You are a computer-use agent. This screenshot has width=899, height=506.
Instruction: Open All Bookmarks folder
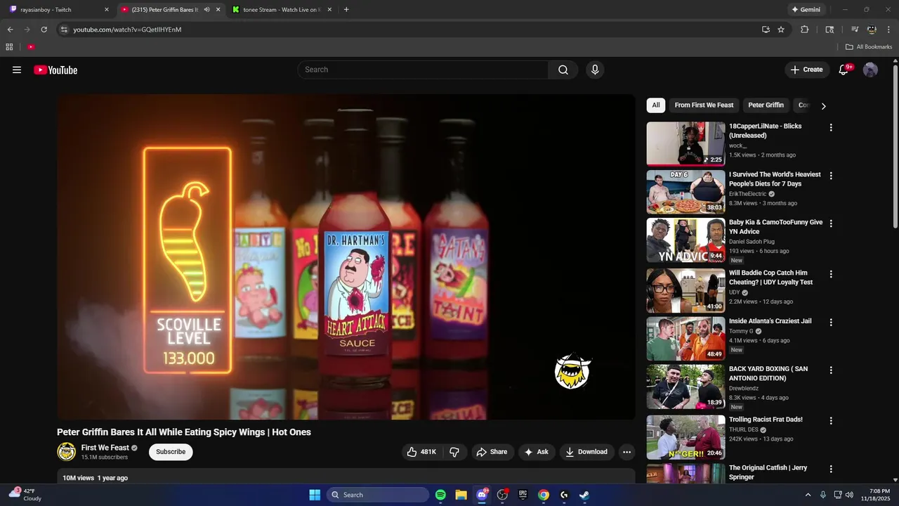tap(869, 47)
